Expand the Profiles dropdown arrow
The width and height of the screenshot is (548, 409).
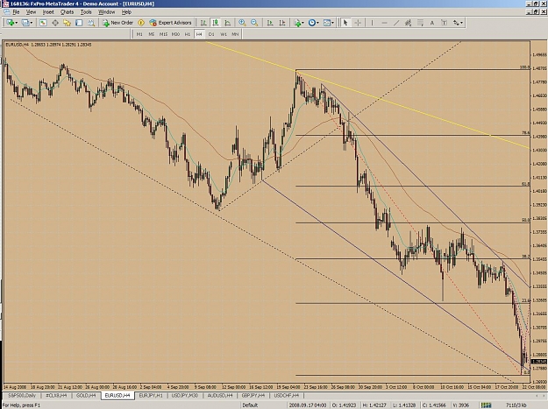32,23
